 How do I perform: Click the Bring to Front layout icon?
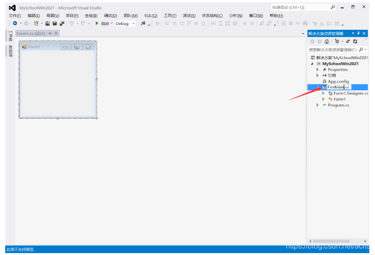pos(262,23)
